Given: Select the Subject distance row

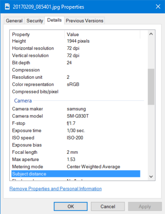Looking at the screenshot, I should 76,174.
